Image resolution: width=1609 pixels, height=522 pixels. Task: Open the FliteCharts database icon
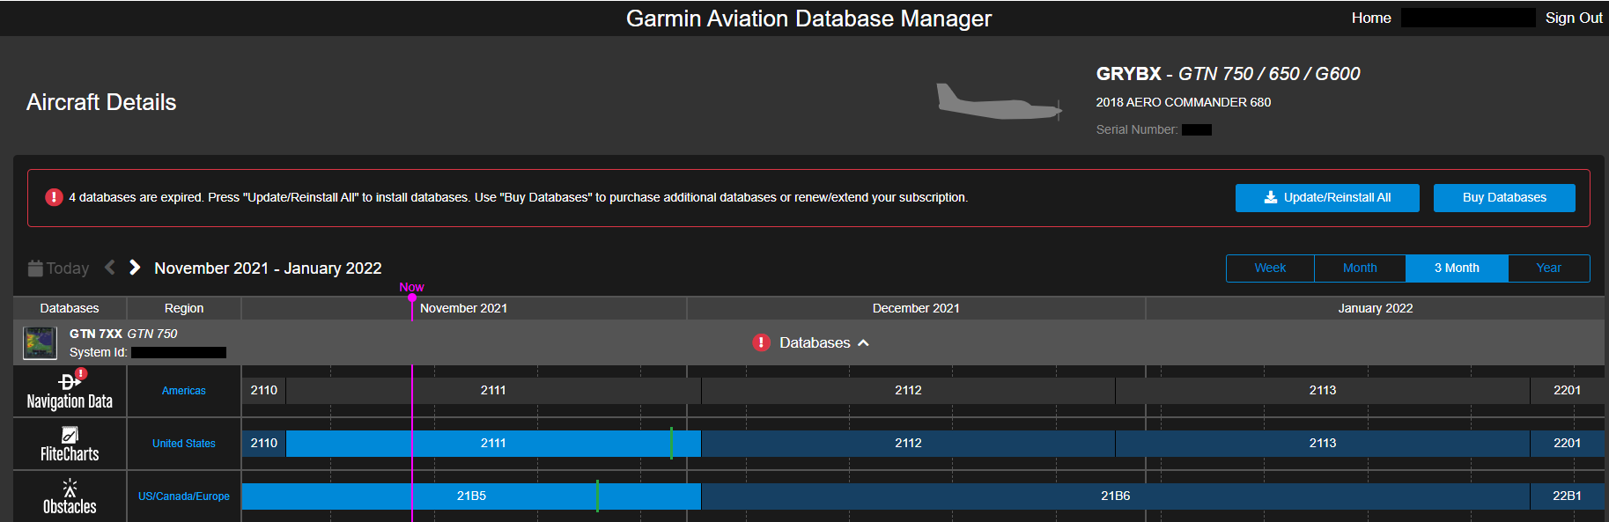(x=70, y=434)
